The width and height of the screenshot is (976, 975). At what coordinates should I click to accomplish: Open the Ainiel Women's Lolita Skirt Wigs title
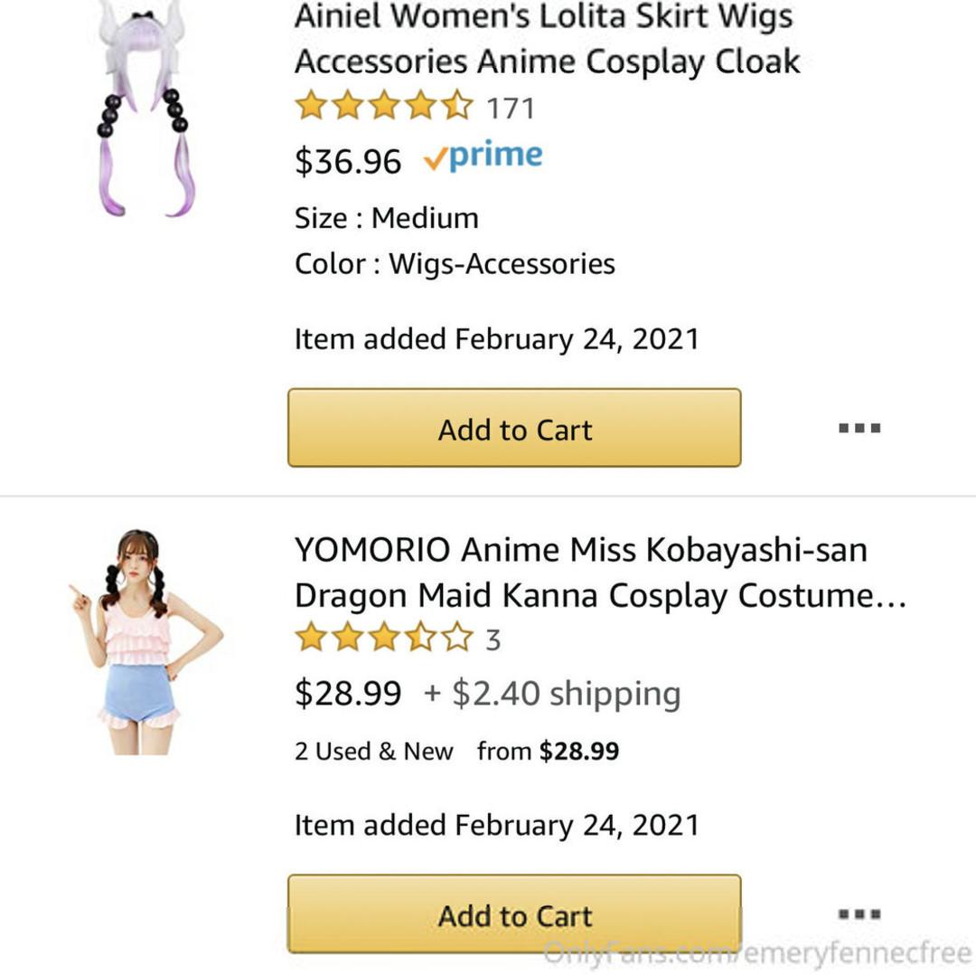(547, 39)
